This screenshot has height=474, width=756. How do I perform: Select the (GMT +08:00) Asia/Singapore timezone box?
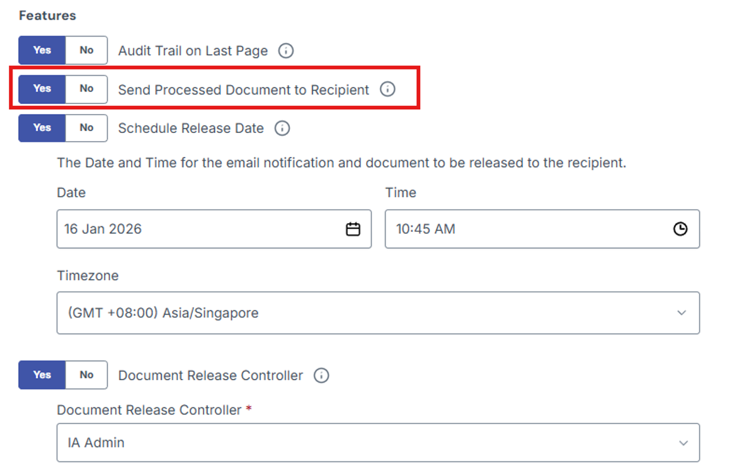(378, 313)
